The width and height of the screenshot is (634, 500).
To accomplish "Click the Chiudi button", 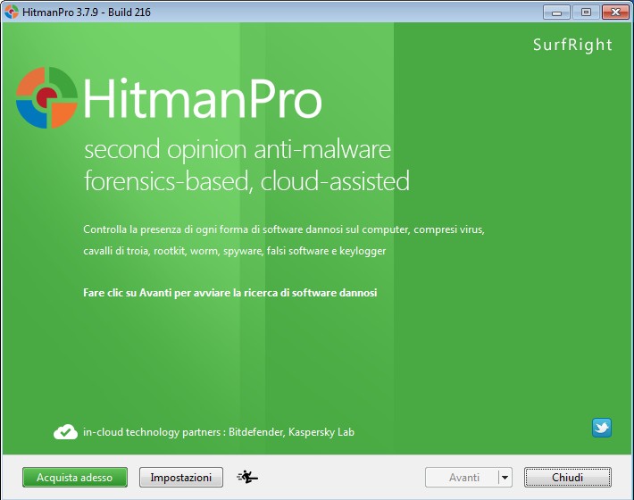I will pyautogui.click(x=568, y=478).
